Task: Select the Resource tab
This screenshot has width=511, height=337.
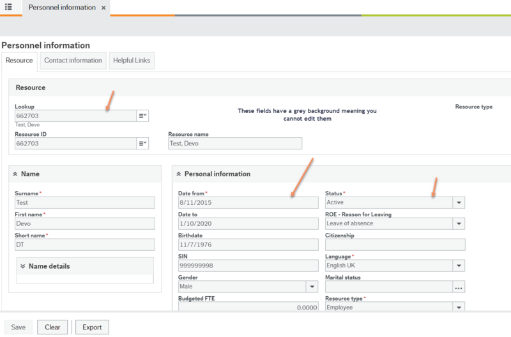Action: coord(19,61)
